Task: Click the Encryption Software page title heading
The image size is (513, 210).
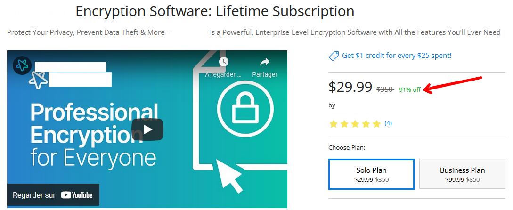Action: (215, 11)
